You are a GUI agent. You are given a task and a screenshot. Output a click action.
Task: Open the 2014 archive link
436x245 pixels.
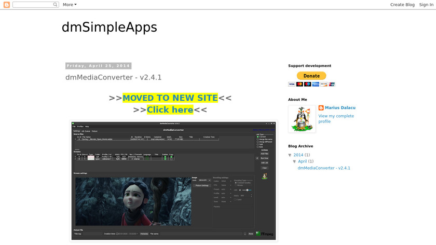(298, 155)
